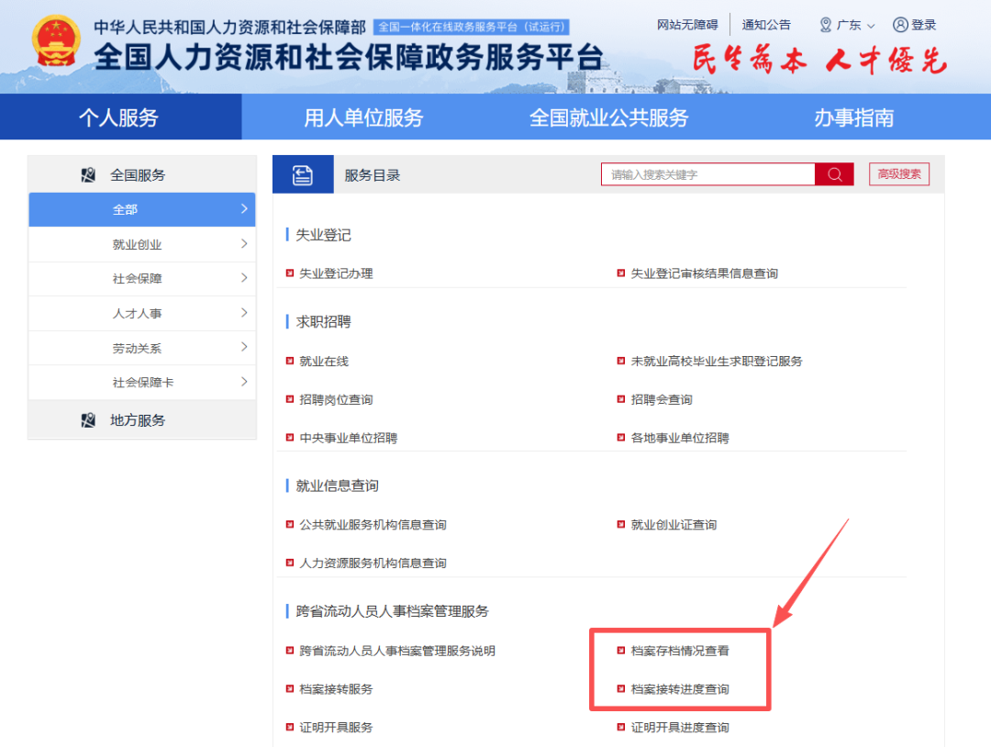Click the map icon next to 地方服务
Screen dimensions: 991x747
(x=88, y=420)
